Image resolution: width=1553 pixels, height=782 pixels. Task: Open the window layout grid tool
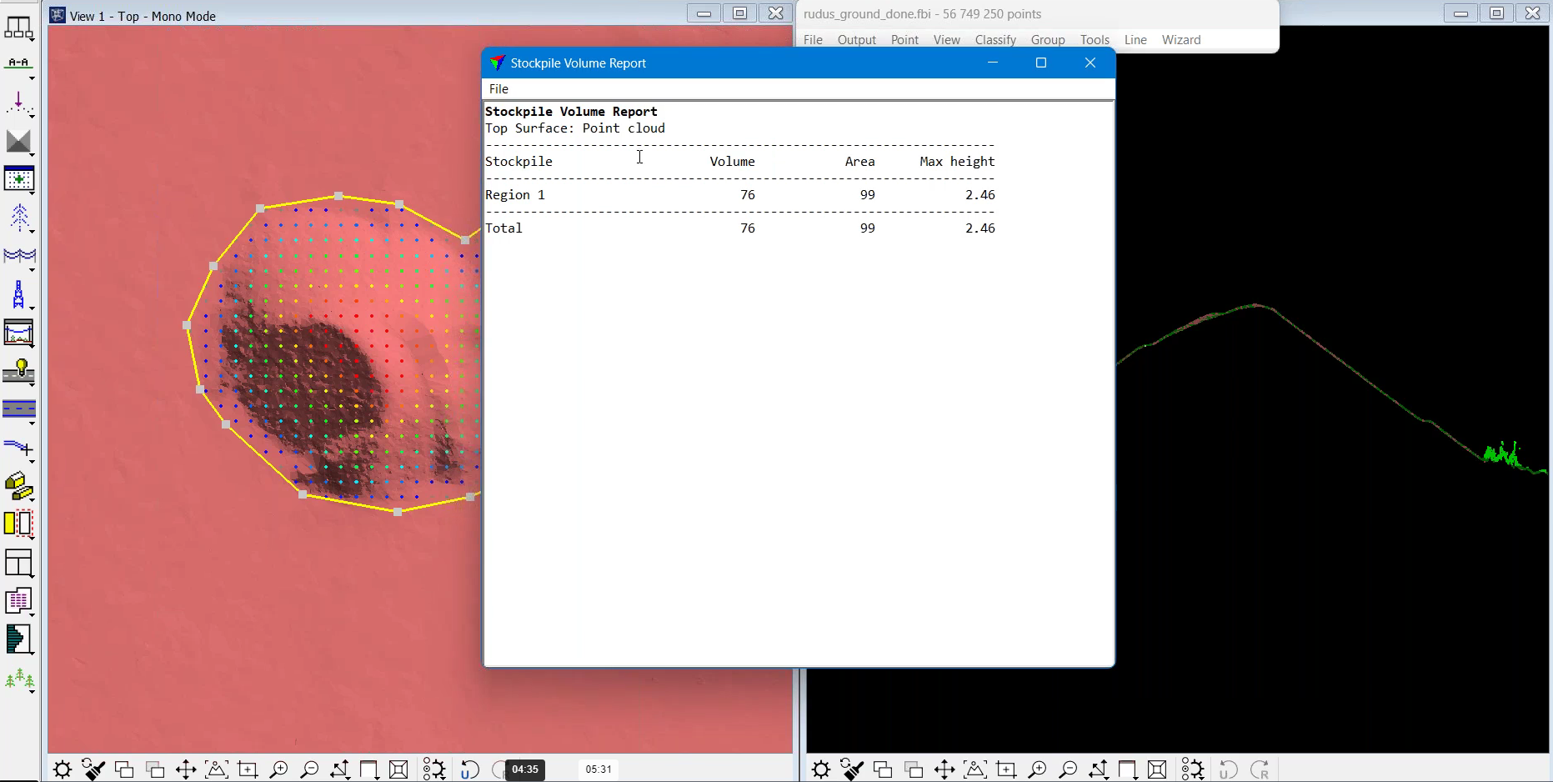pyautogui.click(x=18, y=563)
